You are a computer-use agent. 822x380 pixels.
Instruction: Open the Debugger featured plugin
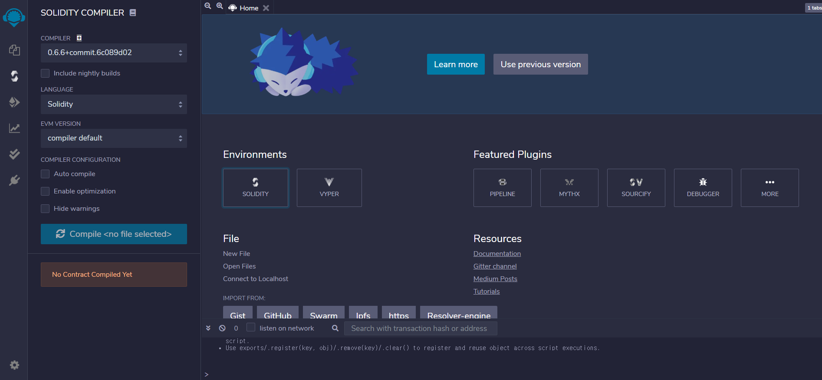[703, 188]
